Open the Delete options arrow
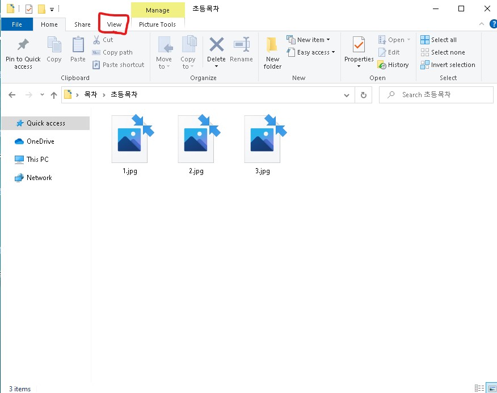497x393 pixels. click(x=217, y=66)
